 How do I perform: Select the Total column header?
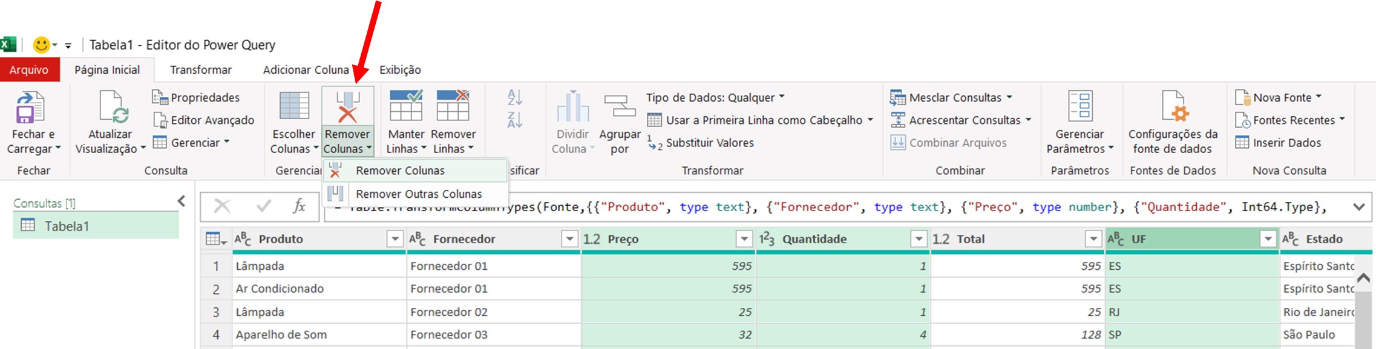point(1018,239)
